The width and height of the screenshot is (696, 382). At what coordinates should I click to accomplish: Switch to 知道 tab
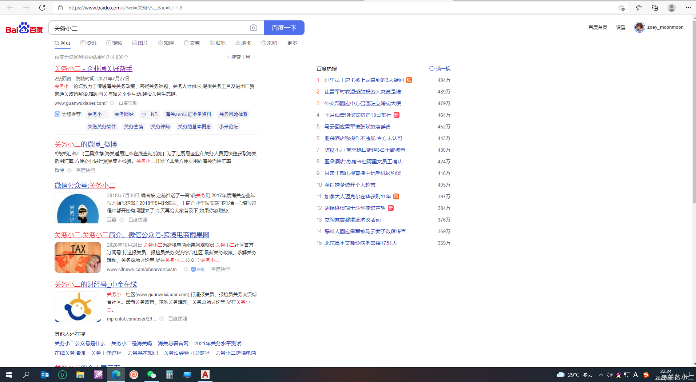pyautogui.click(x=166, y=43)
